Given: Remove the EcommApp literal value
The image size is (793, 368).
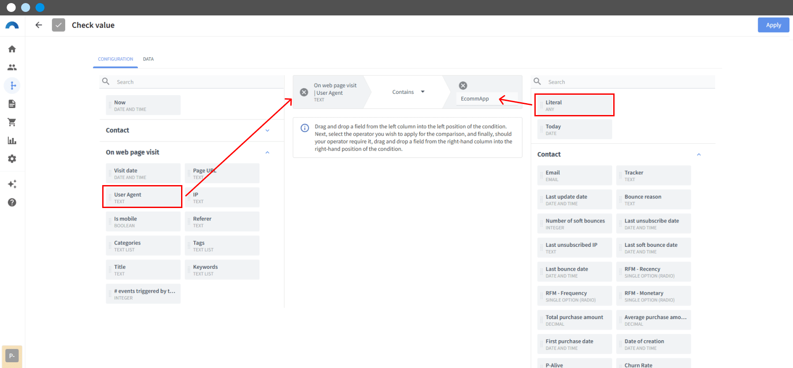Looking at the screenshot, I should (x=463, y=85).
